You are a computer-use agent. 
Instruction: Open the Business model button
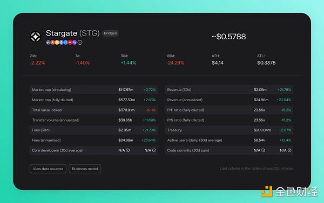[85, 169]
